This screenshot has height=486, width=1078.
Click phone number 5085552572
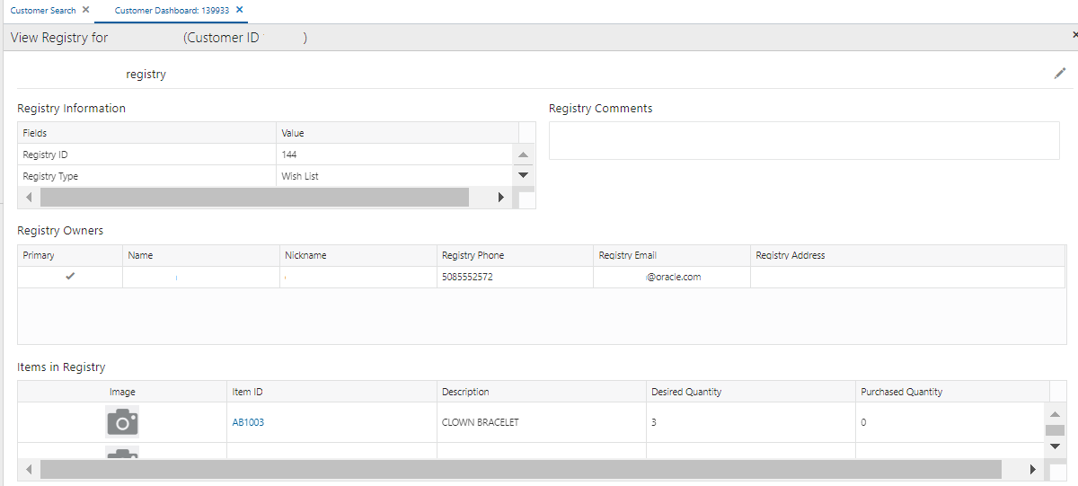coord(467,277)
